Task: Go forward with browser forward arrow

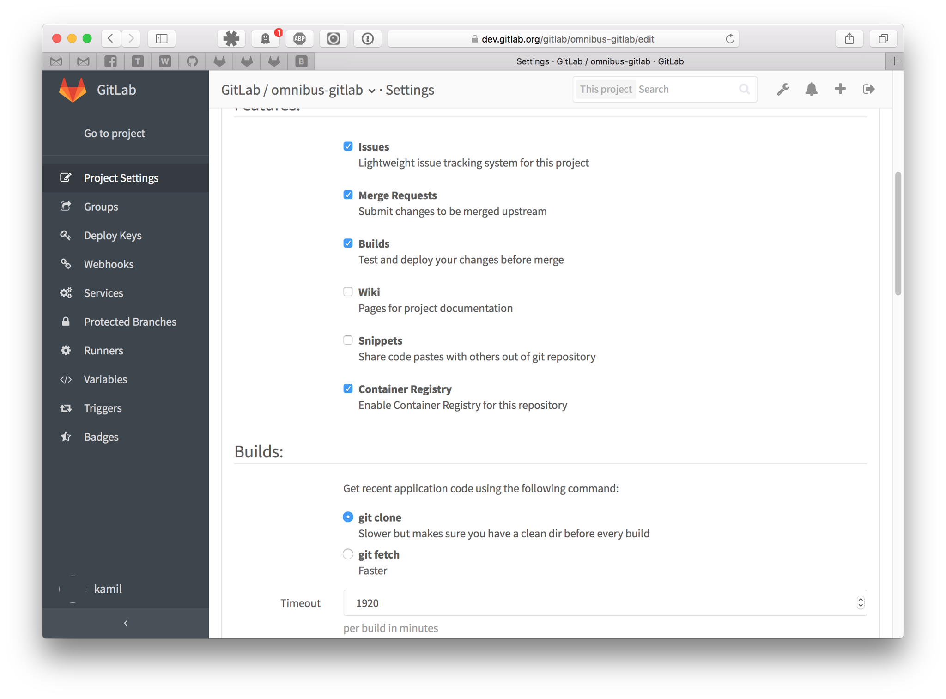Action: [131, 38]
